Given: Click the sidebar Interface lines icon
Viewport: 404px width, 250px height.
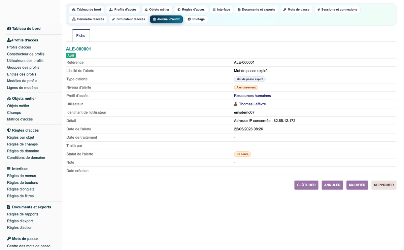Looking at the screenshot, I should [x=9, y=169].
